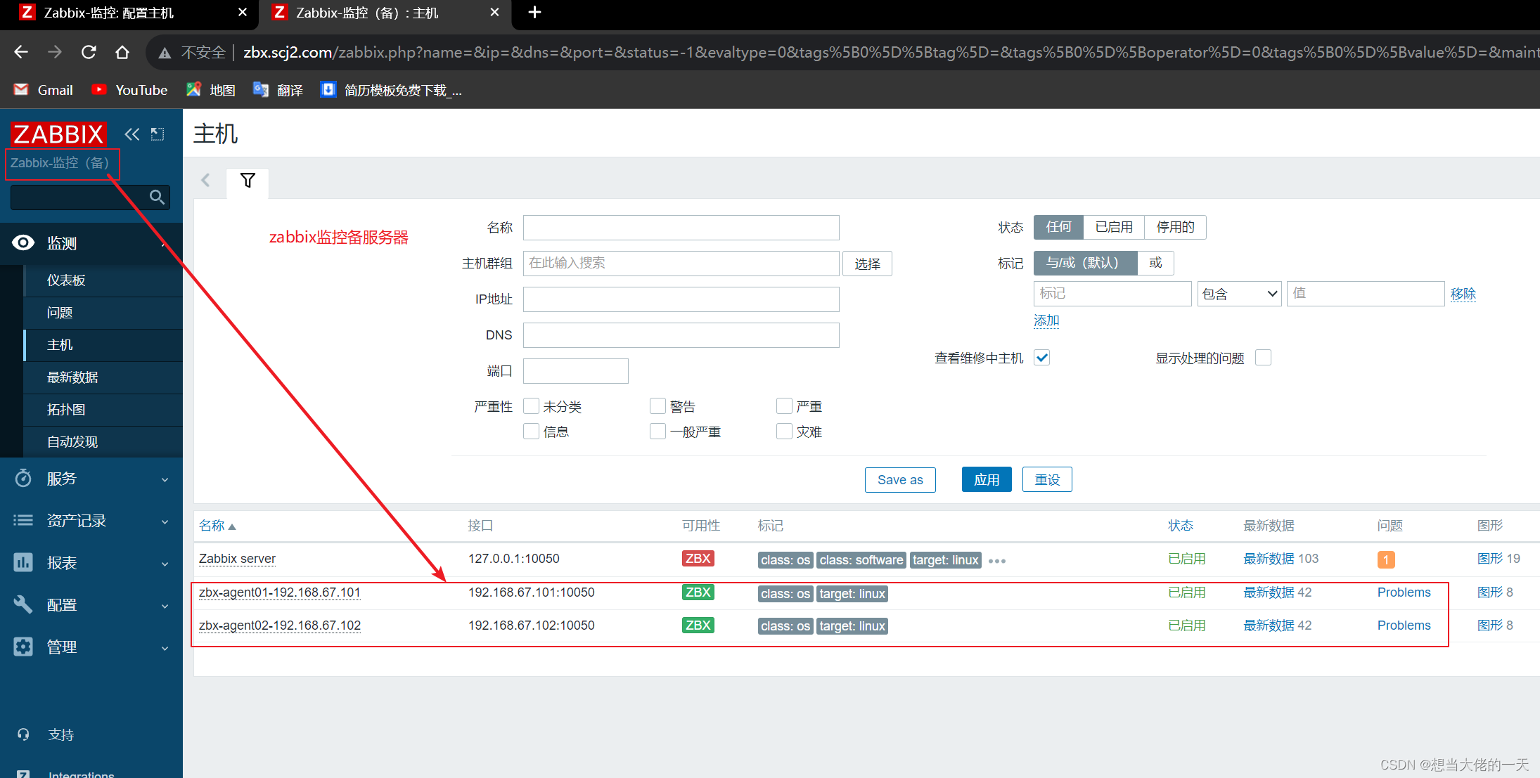This screenshot has width=1540, height=778.
Task: Click the kiosk mode icon beside logo
Action: click(158, 134)
